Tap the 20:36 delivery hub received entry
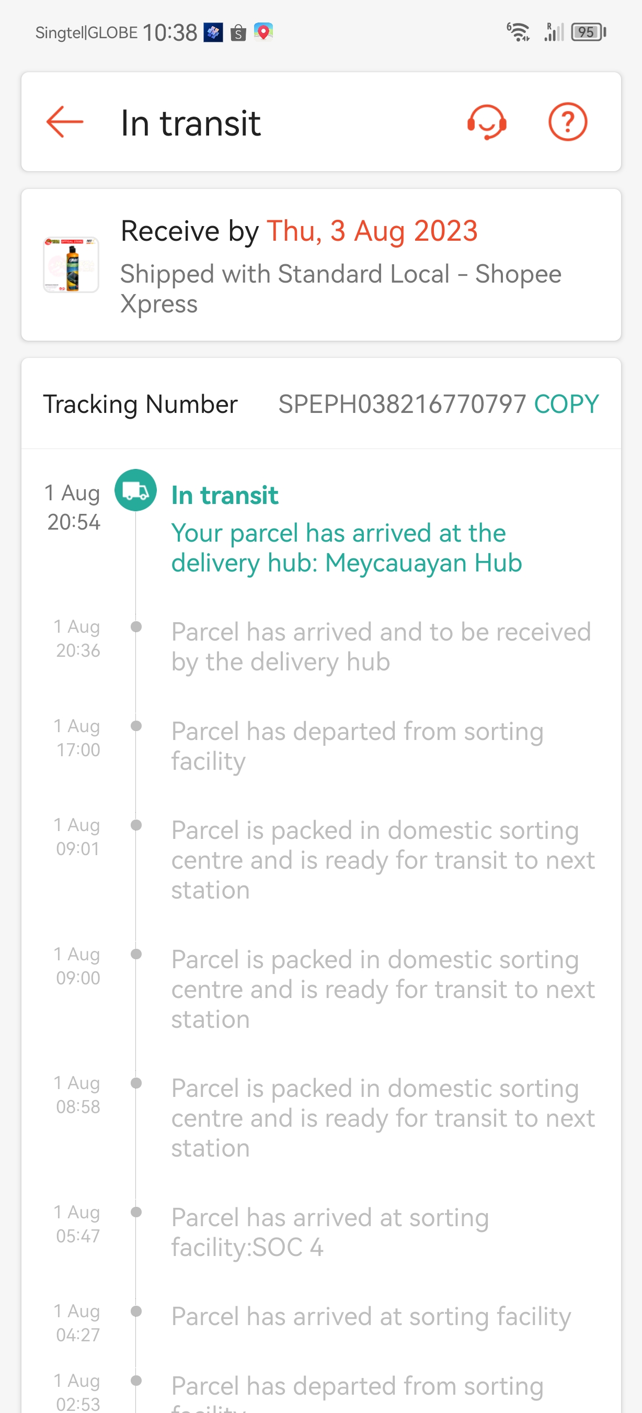 pyautogui.click(x=381, y=647)
